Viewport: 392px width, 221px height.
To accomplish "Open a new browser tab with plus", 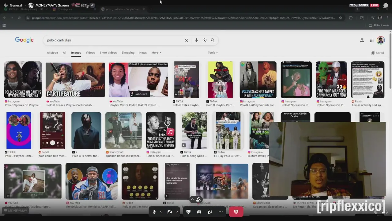I will [x=151, y=9].
